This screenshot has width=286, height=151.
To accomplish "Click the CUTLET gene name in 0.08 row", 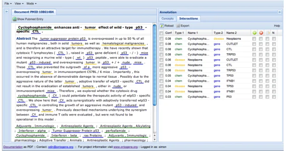I will click(x=232, y=44).
